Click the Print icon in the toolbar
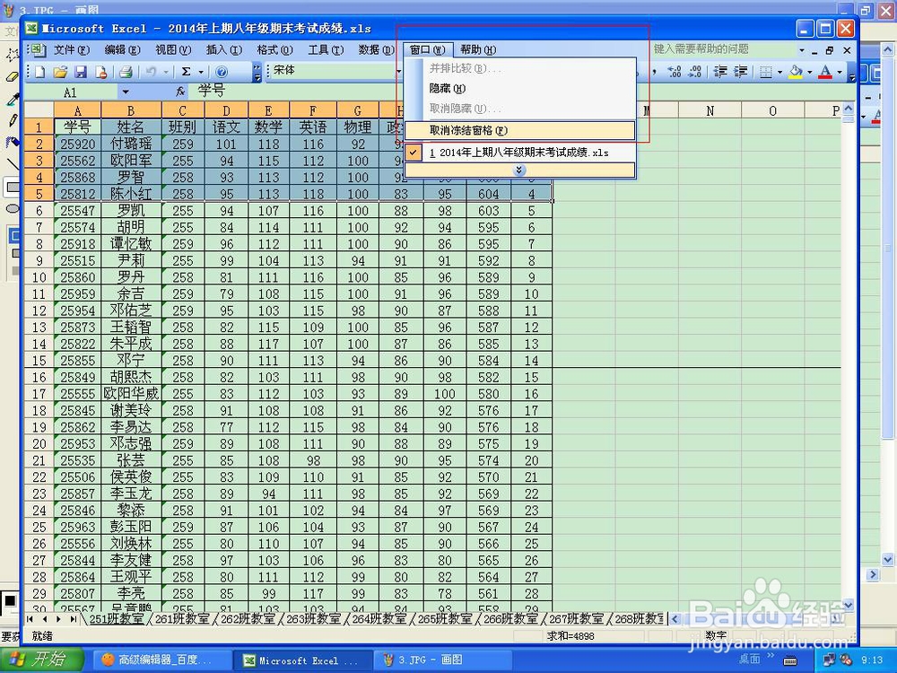The image size is (897, 673). click(x=126, y=72)
